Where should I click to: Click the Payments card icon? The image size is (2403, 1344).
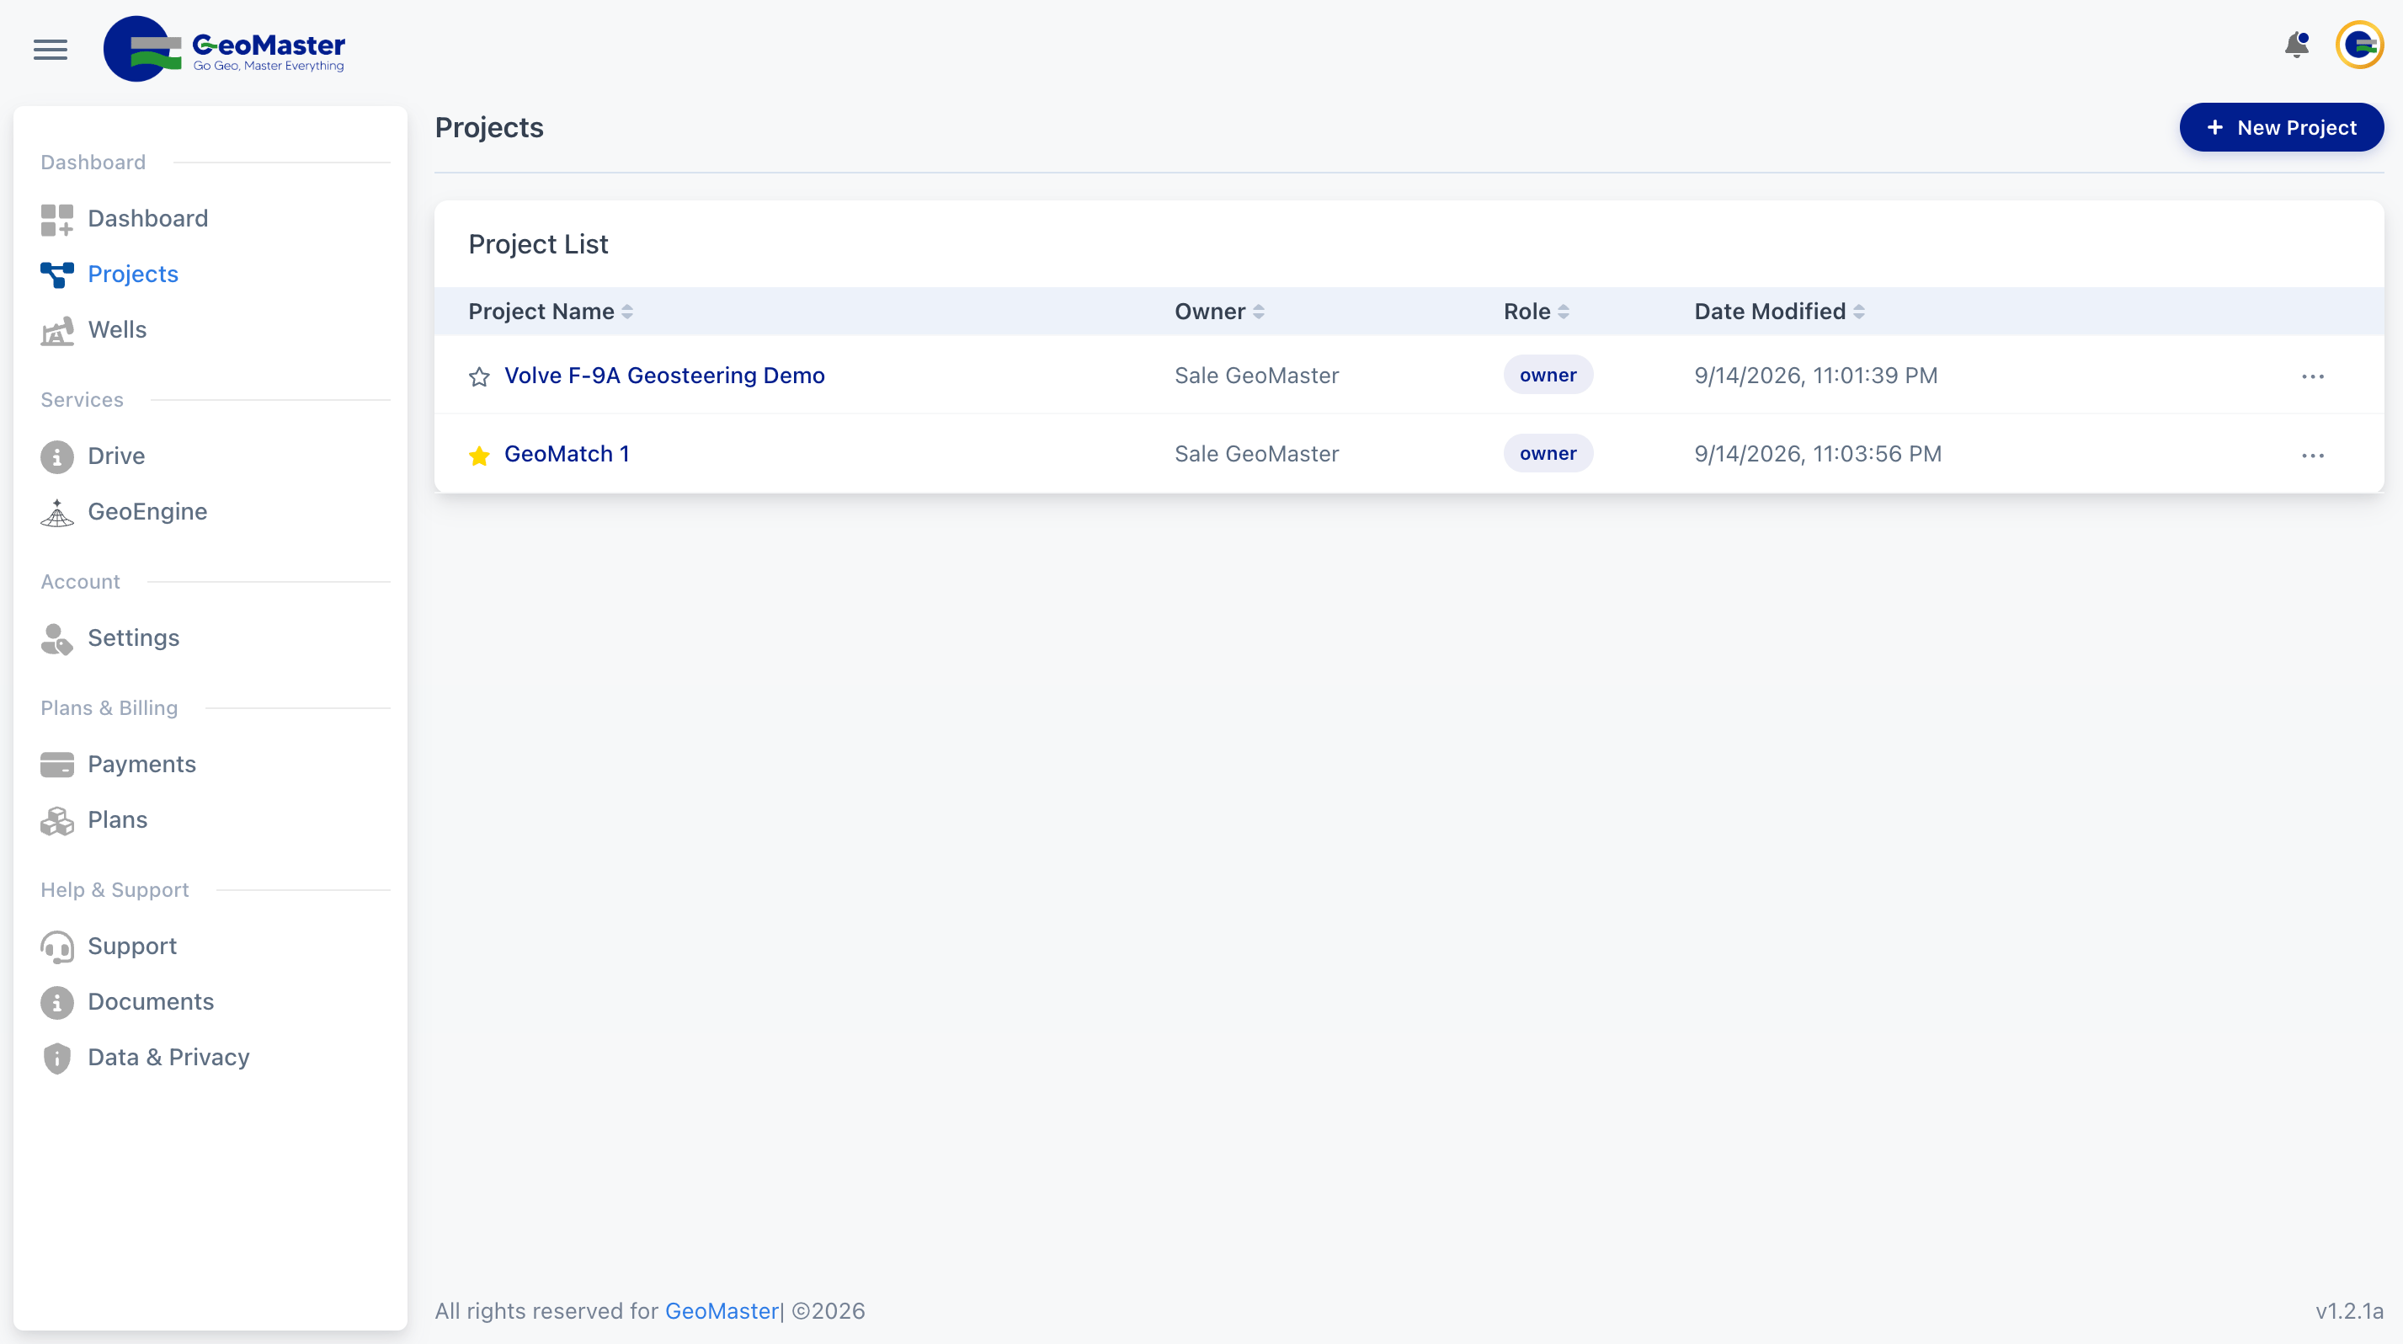coord(57,765)
